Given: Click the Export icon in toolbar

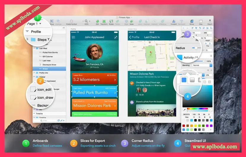Looking at the screenshot, I should (x=210, y=21).
